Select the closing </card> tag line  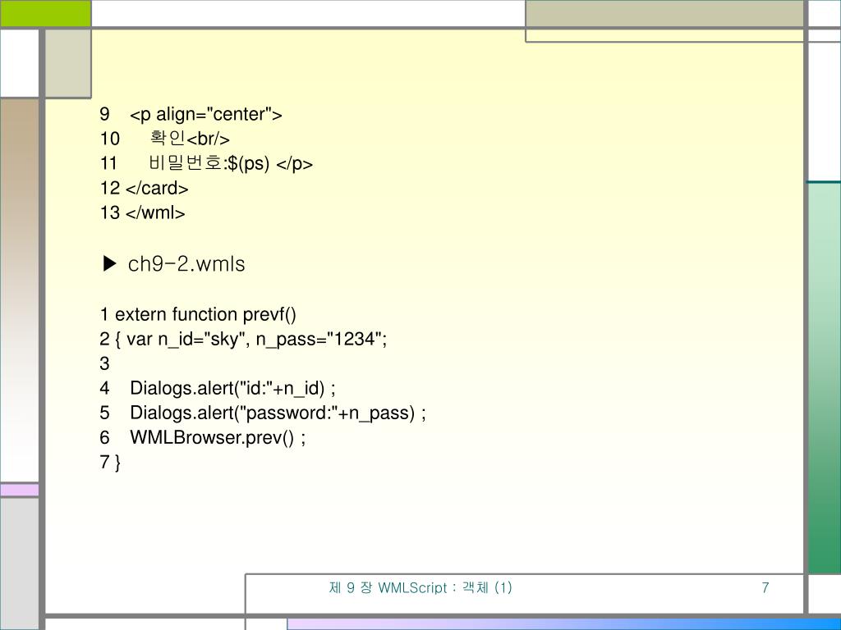pos(144,188)
